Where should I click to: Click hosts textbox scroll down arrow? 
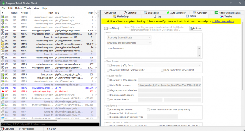tap(199, 55)
